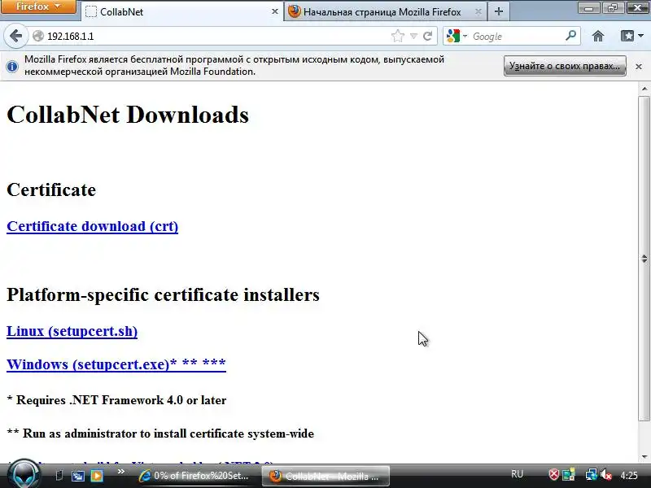This screenshot has width=651, height=488.
Task: Focus the Google search box
Action: (517, 36)
